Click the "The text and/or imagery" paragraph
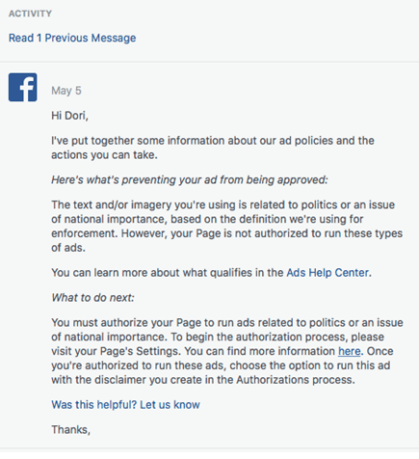Viewport: 419px width, 459px height. (226, 226)
